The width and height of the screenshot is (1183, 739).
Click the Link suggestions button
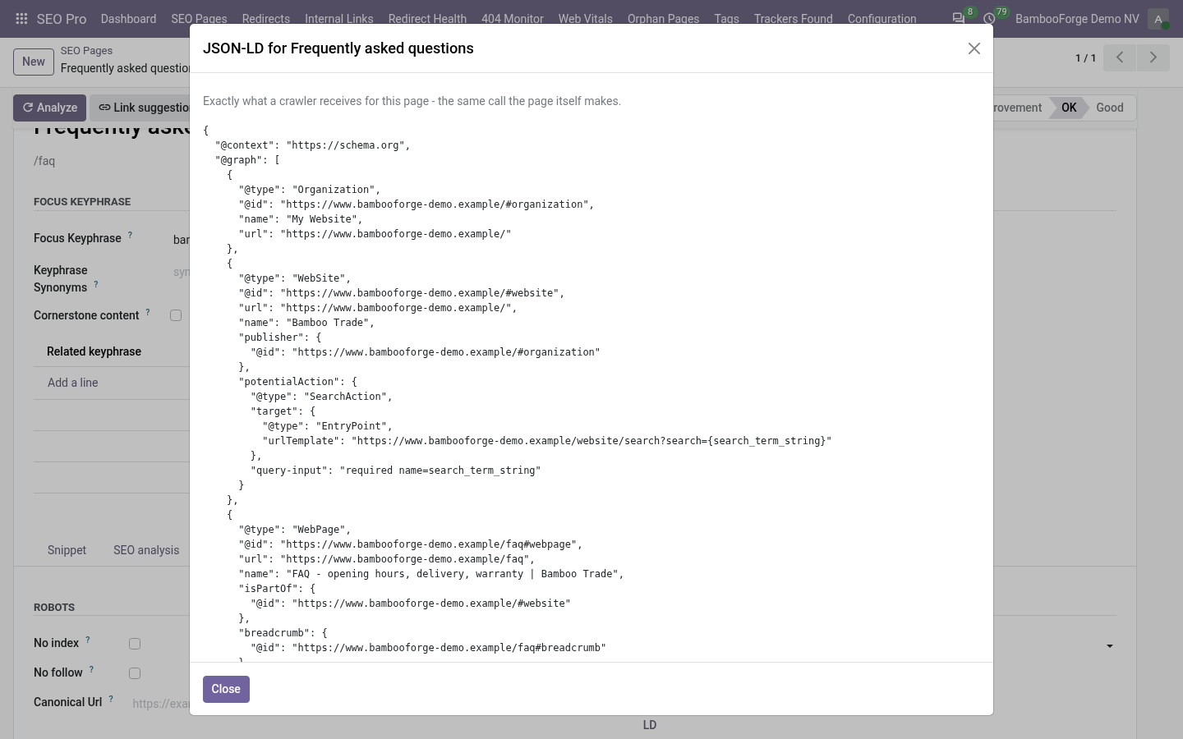pos(140,108)
